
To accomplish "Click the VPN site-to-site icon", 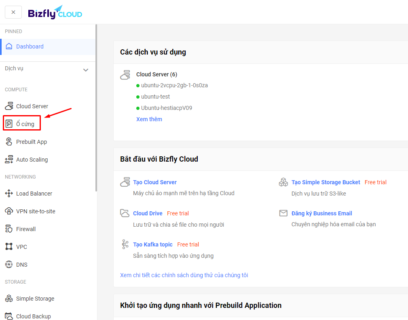I will (9, 211).
